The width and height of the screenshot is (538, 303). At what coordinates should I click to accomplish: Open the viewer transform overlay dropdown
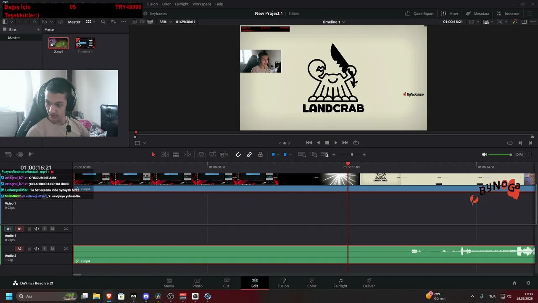tap(145, 143)
